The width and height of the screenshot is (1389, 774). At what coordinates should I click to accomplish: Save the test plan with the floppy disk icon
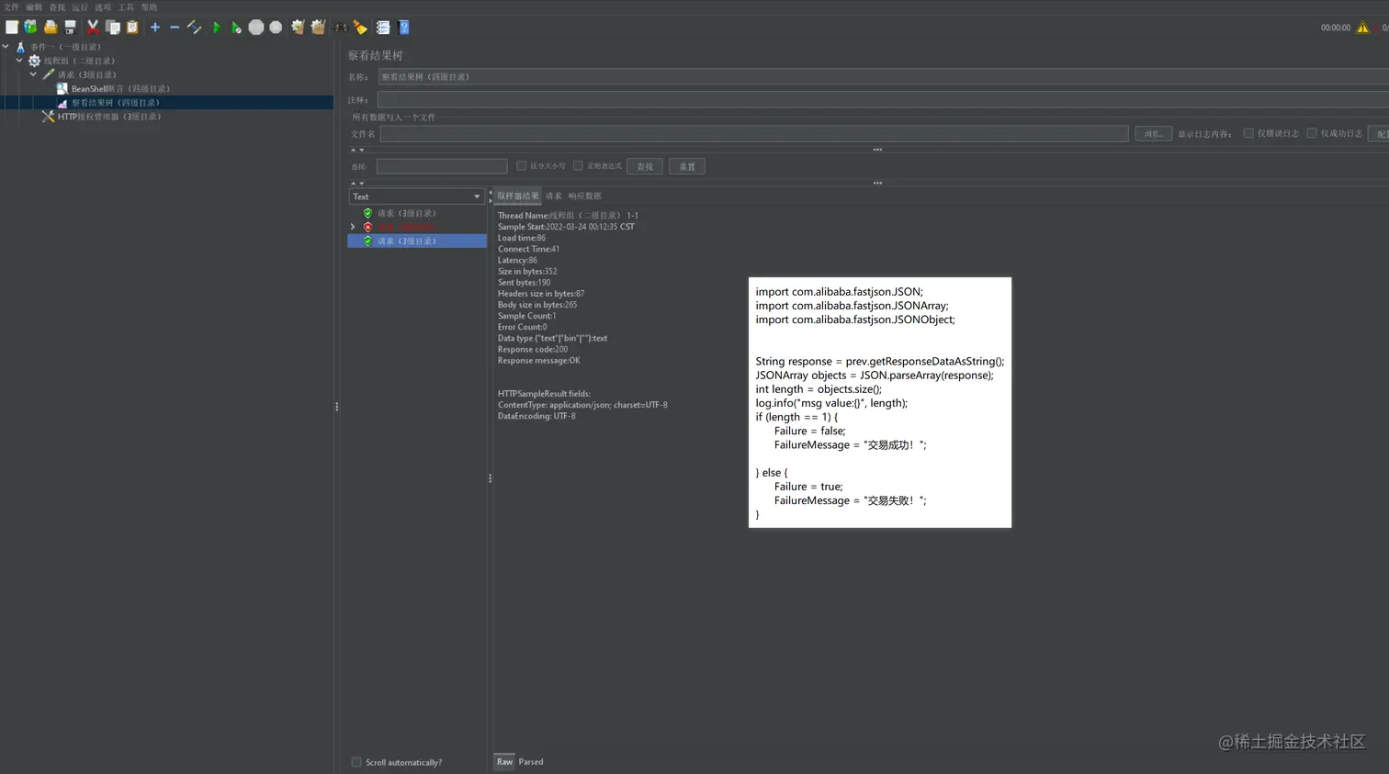point(70,28)
